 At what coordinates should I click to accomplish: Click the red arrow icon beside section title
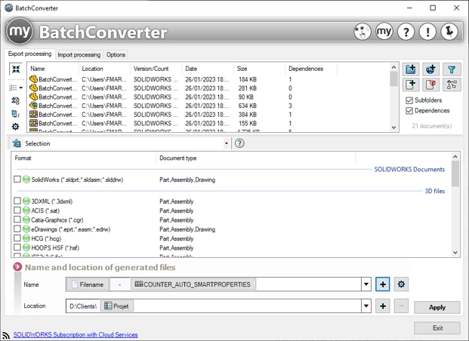pyautogui.click(x=17, y=266)
